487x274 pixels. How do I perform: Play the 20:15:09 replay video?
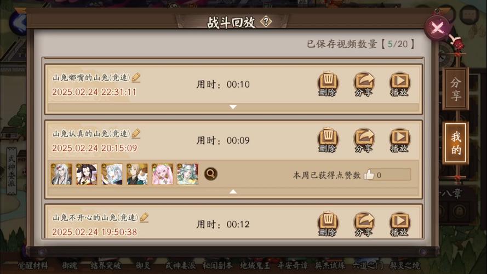[x=399, y=140]
